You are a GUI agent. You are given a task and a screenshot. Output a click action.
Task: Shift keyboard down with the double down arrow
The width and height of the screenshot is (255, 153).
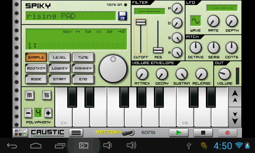[235, 117]
